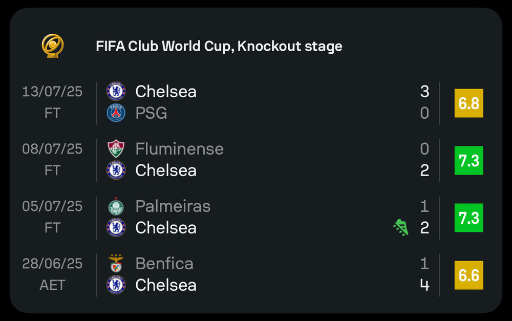Screen dimensions: 512x321
Task: Open the Fluminense team name
Action: coord(180,149)
